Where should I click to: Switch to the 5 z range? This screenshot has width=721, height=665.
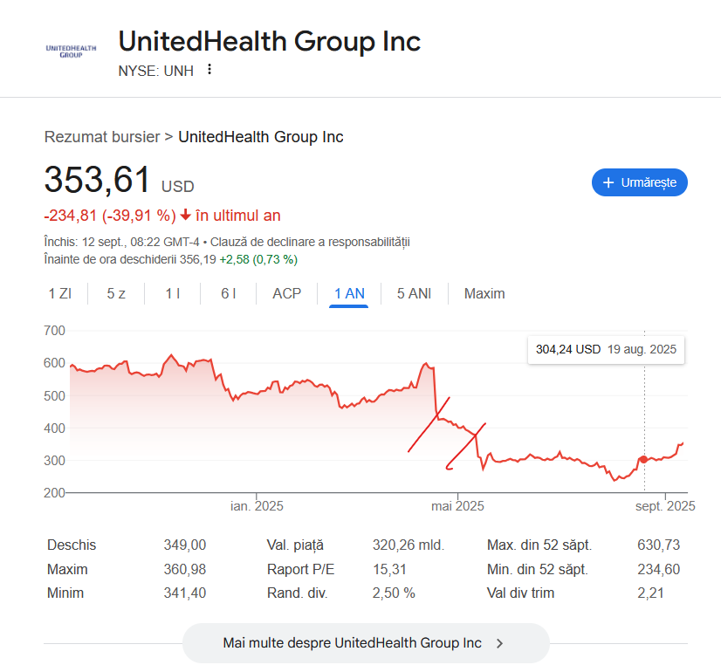116,293
